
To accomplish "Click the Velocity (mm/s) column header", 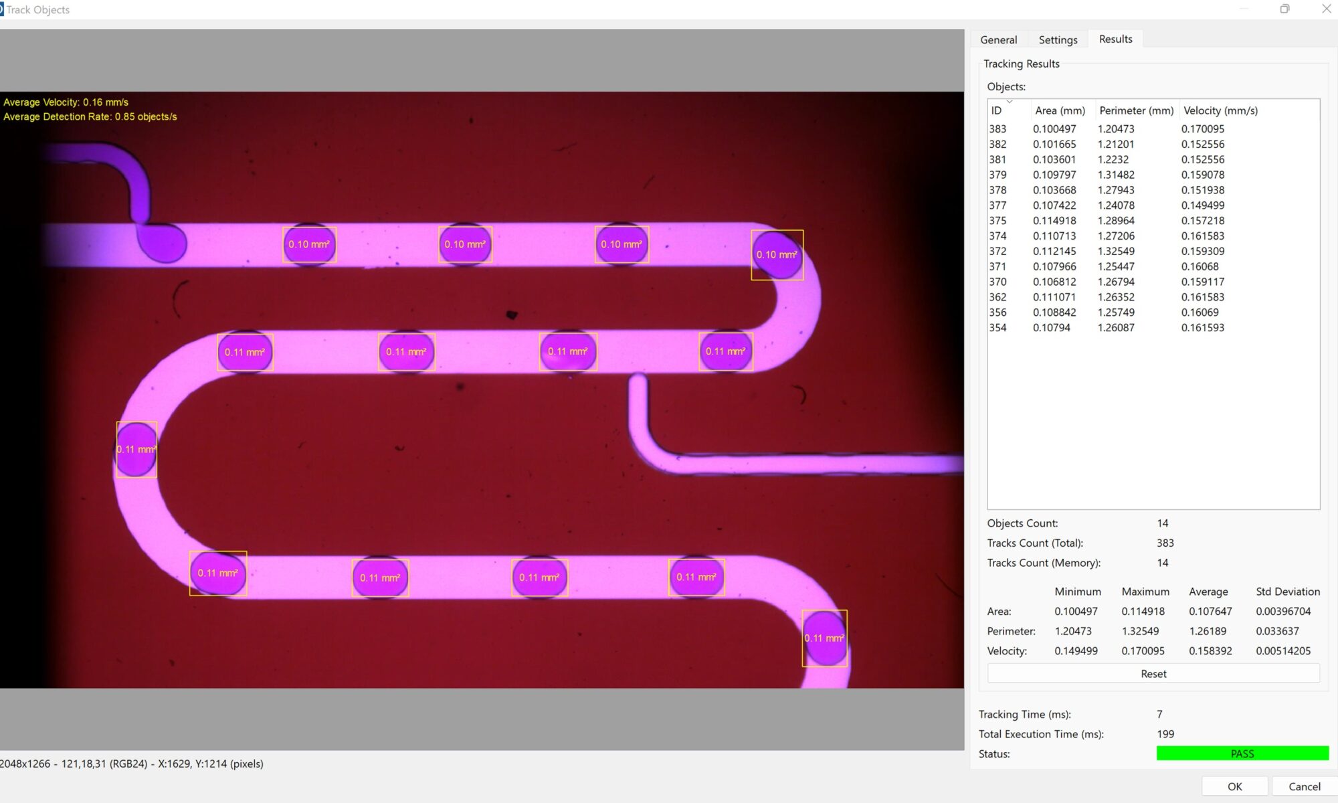I will click(x=1220, y=111).
